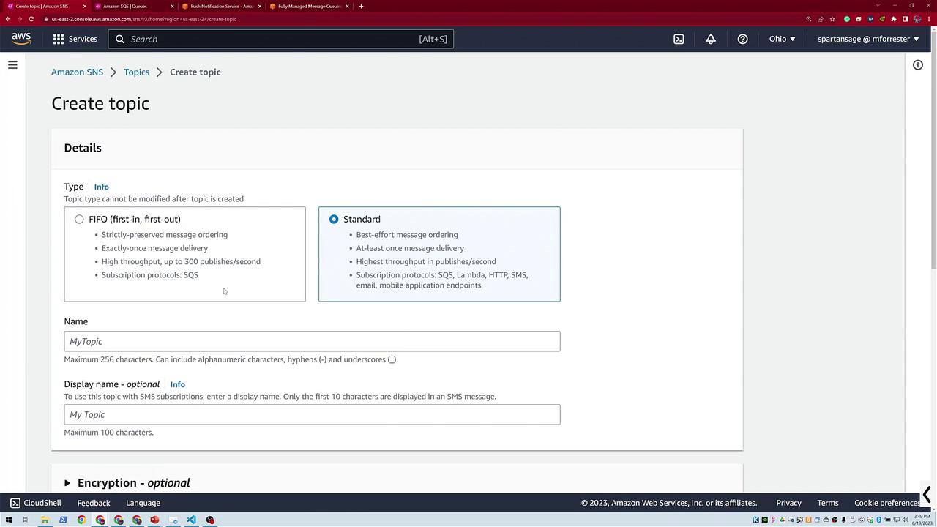Reload the page with refresh icon
937x527 pixels.
point(31,19)
